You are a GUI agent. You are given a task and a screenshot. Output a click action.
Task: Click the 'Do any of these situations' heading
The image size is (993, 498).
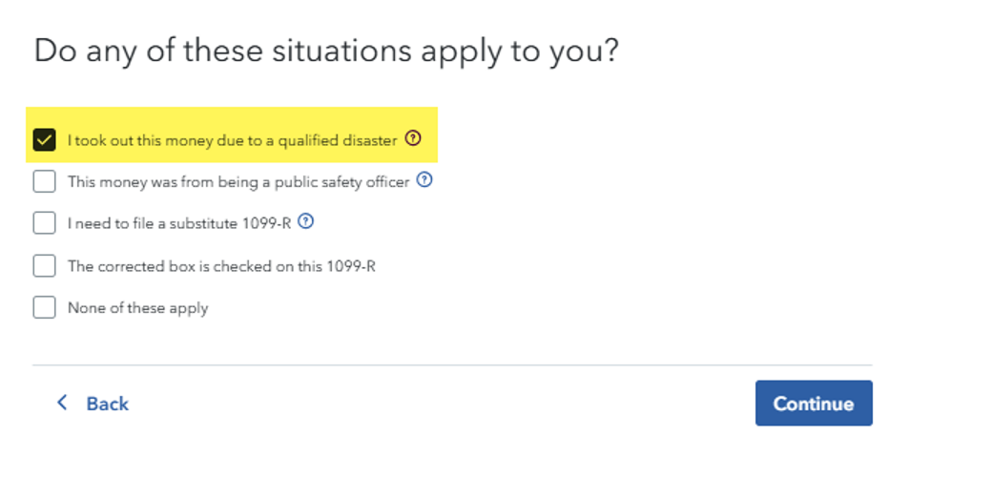(326, 51)
